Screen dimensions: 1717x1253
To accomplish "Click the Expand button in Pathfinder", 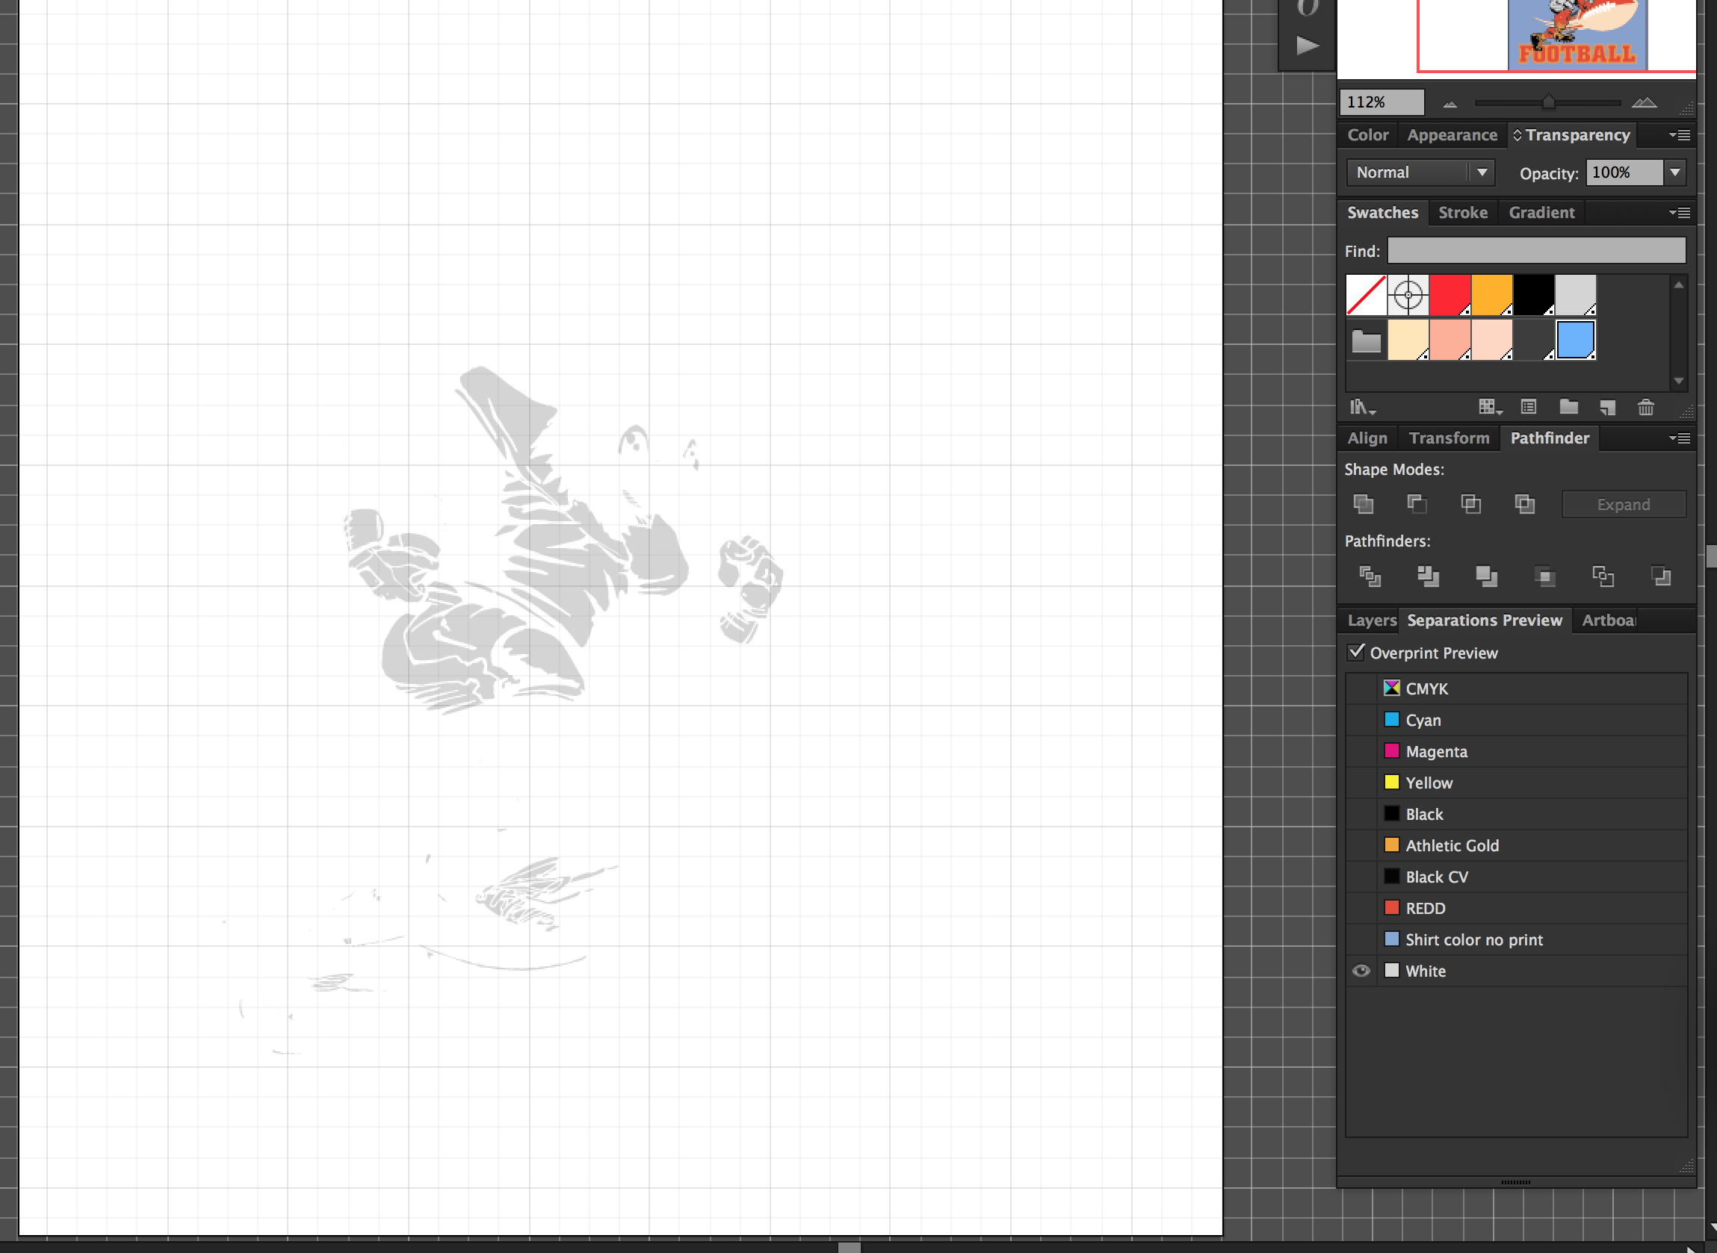I will coord(1624,504).
